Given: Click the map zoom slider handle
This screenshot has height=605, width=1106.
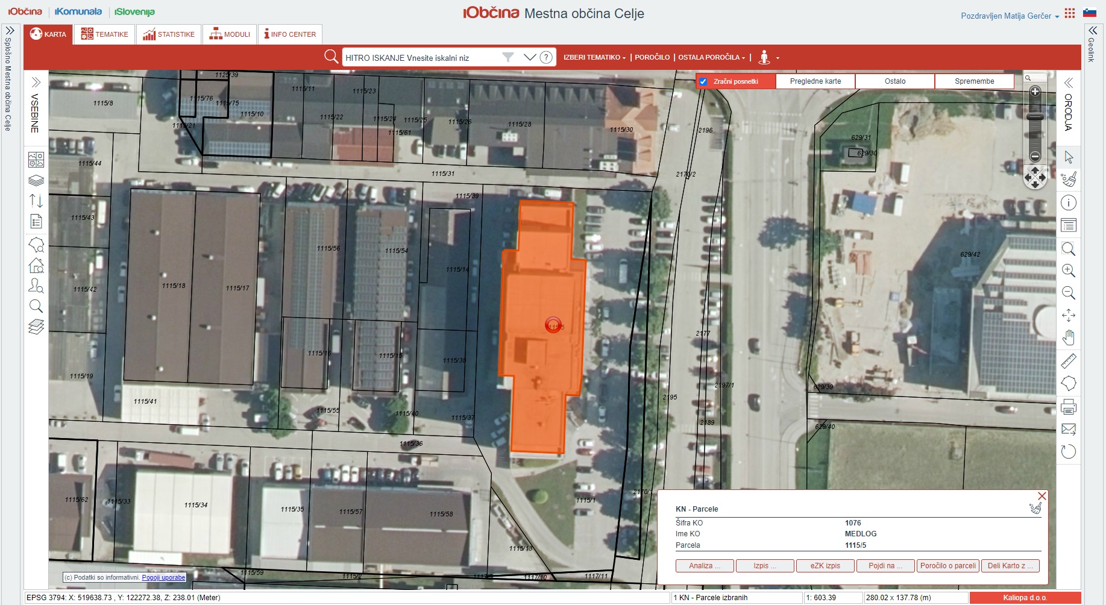Looking at the screenshot, I should pyautogui.click(x=1035, y=117).
